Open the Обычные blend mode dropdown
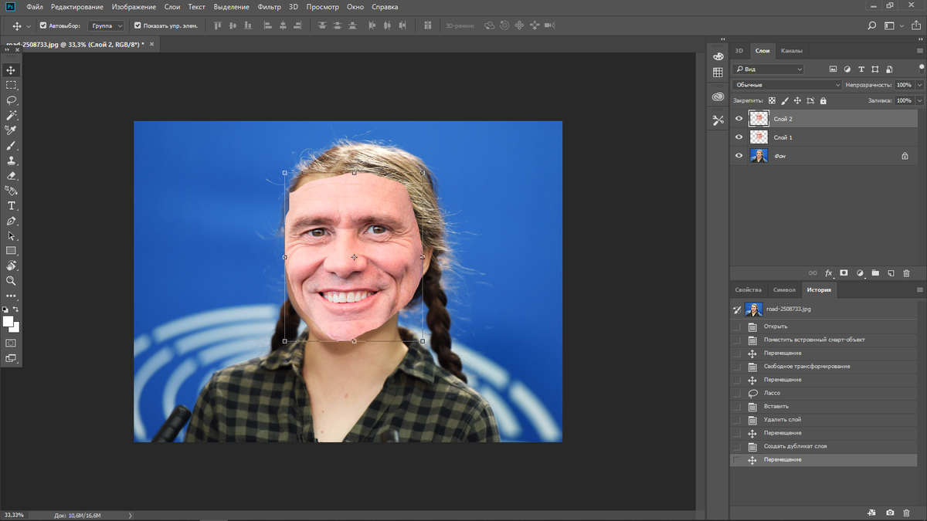The image size is (927, 521). click(x=787, y=85)
